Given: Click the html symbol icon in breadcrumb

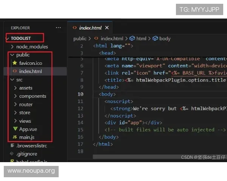Looking at the screenshot, I should coord(132,38).
